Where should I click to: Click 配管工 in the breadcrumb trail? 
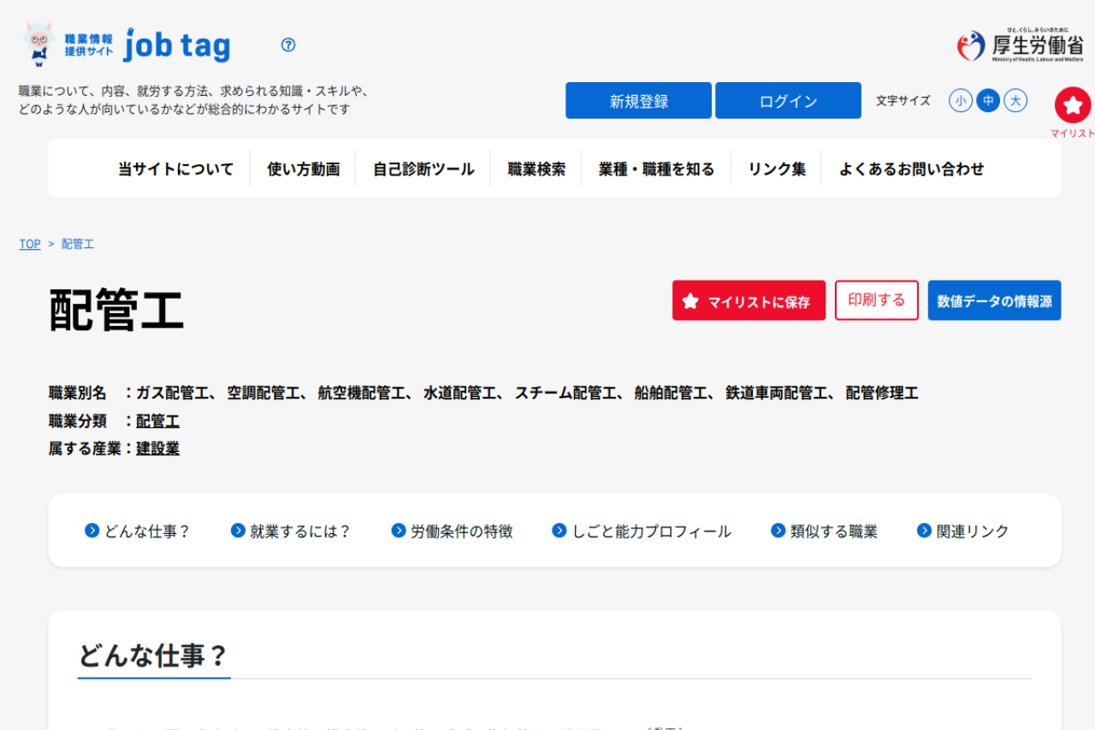coord(78,244)
